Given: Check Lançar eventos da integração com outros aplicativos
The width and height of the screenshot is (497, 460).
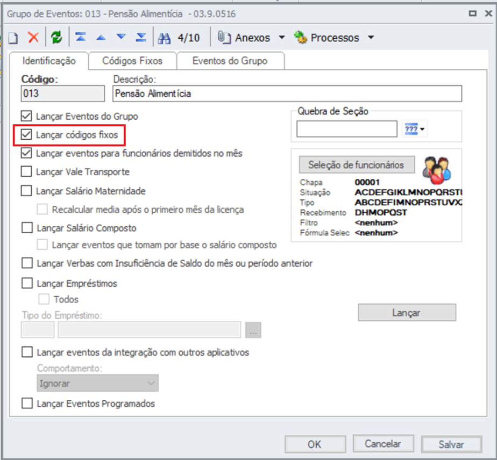Looking at the screenshot, I should (27, 352).
